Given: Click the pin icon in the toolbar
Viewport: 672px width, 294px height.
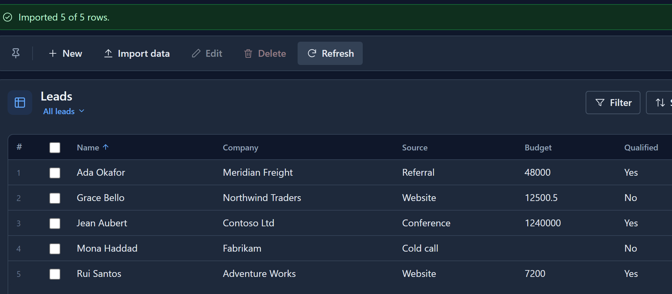Looking at the screenshot, I should coord(16,53).
